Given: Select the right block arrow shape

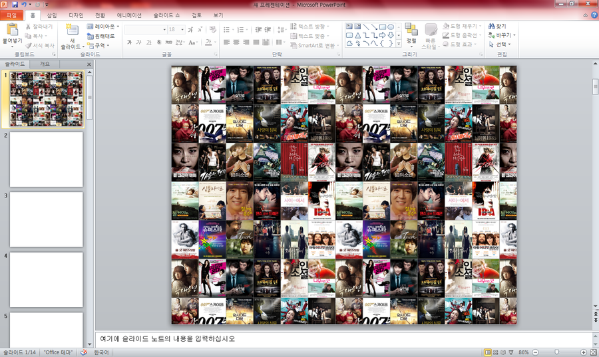Looking at the screenshot, I should pos(383,35).
